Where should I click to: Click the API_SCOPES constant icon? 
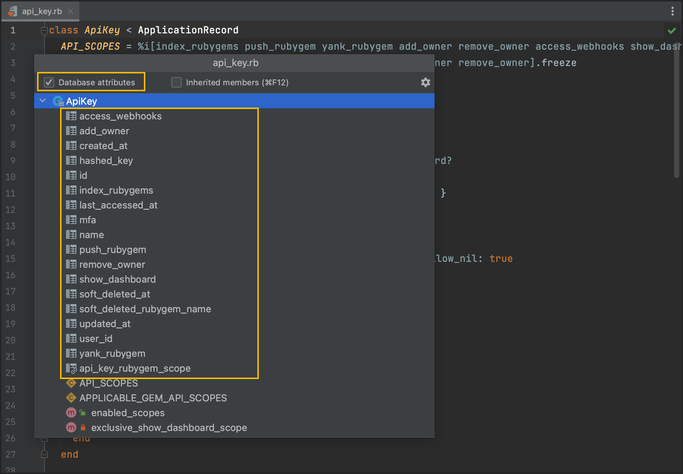71,383
